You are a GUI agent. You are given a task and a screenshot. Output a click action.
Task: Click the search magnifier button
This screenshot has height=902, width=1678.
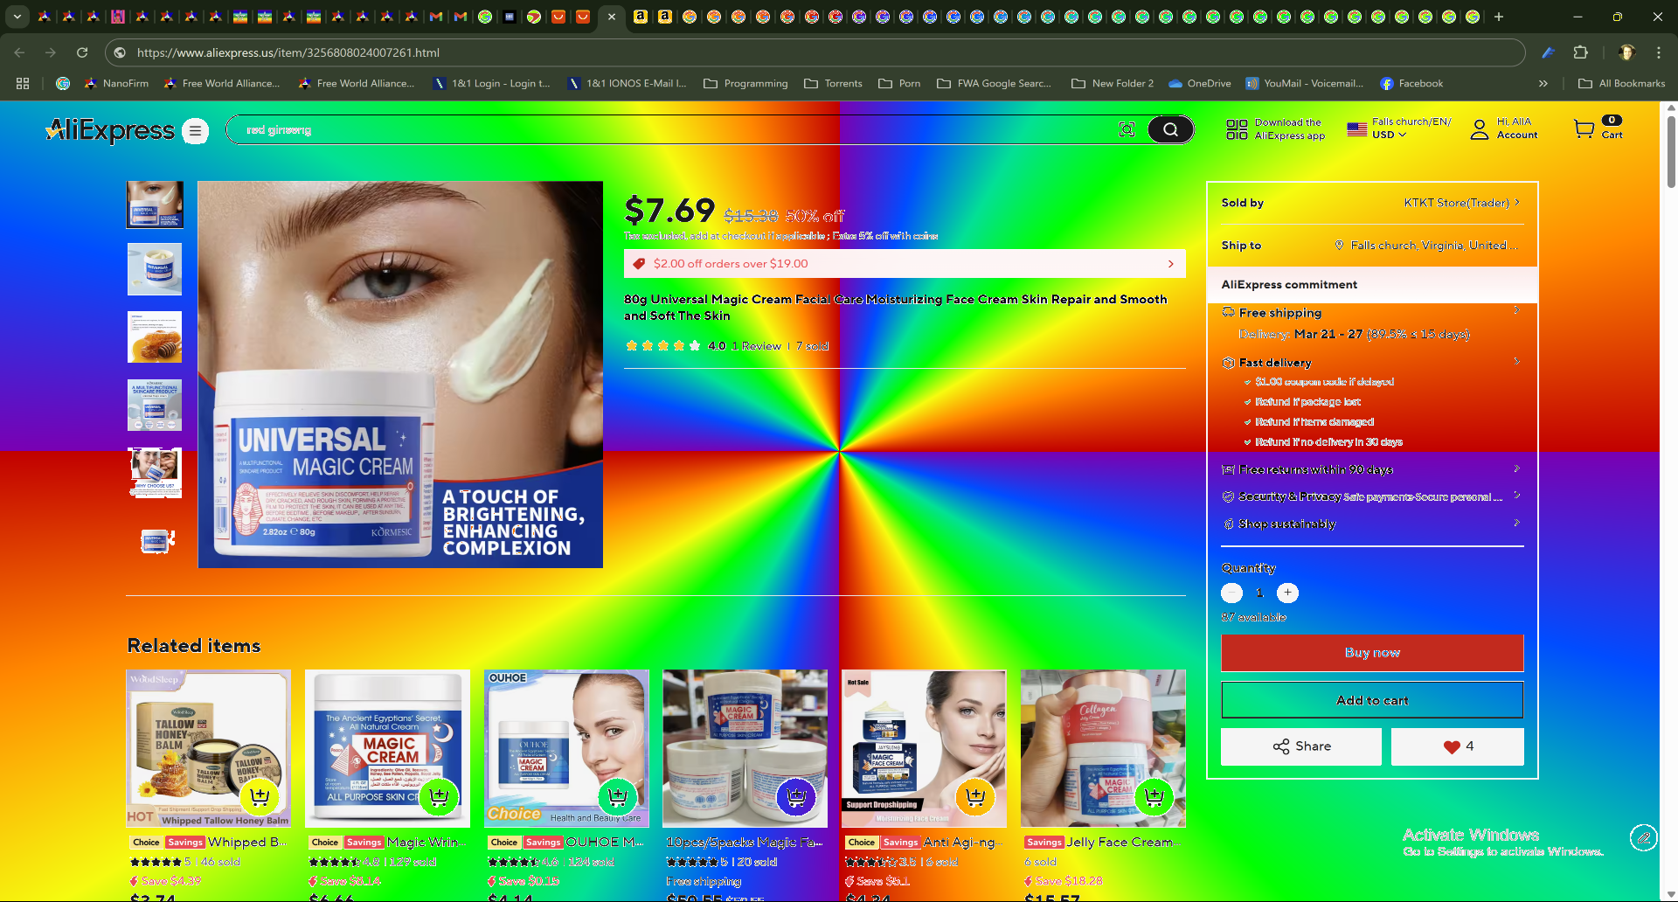pos(1169,130)
